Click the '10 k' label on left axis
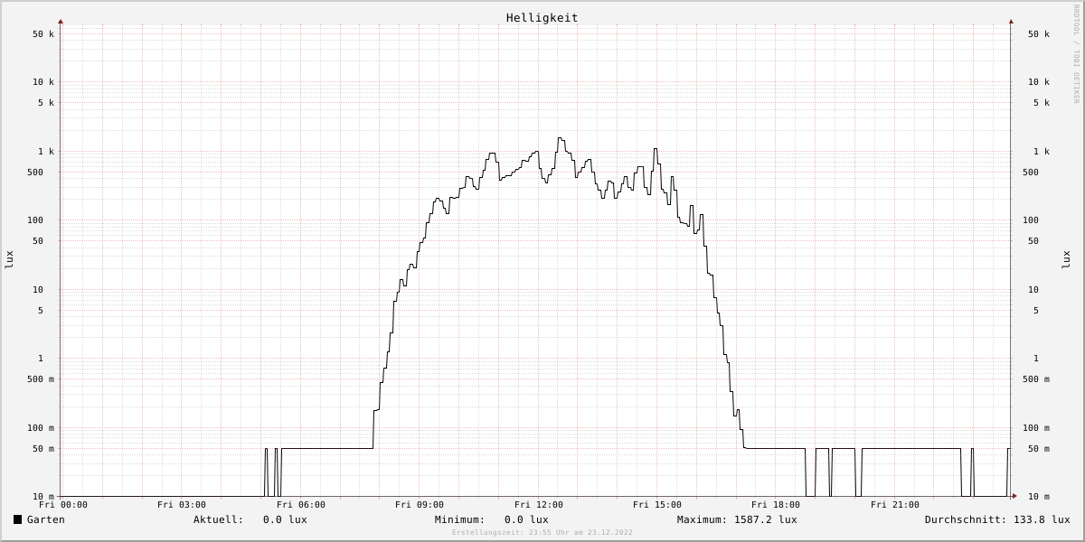Image resolution: width=1085 pixels, height=542 pixels. click(x=43, y=82)
